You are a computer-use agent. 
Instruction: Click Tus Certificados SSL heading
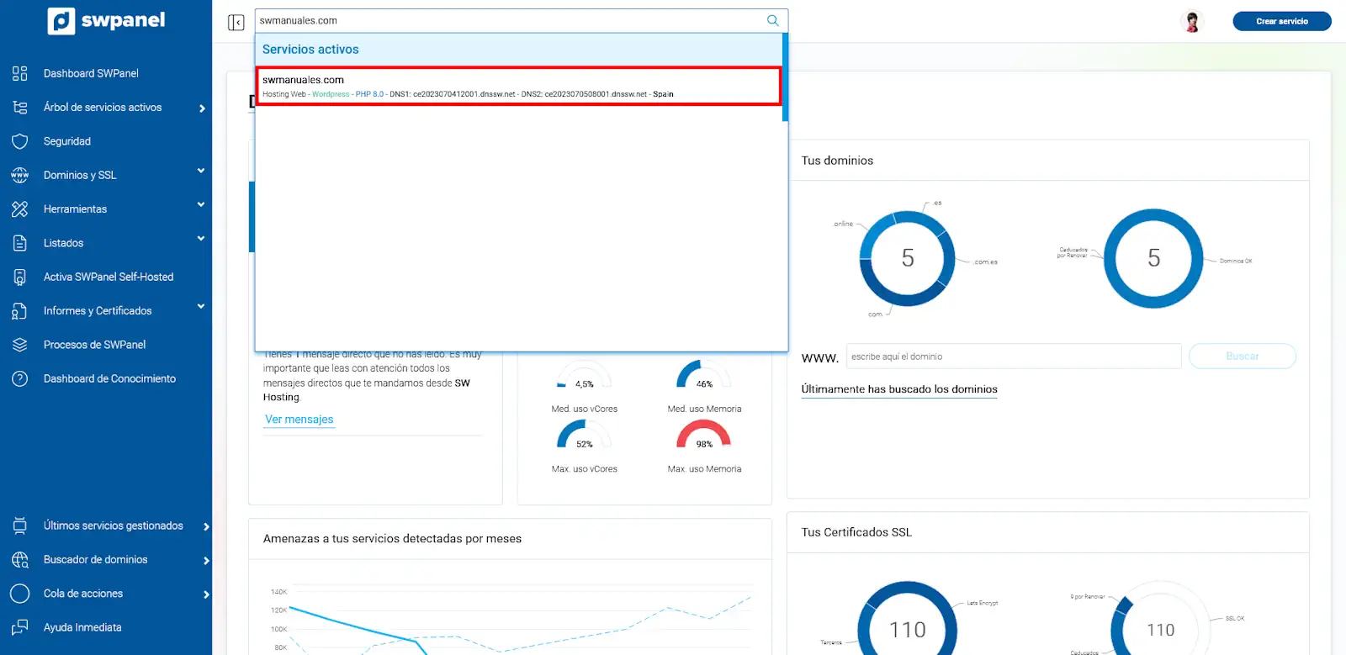[x=856, y=532]
